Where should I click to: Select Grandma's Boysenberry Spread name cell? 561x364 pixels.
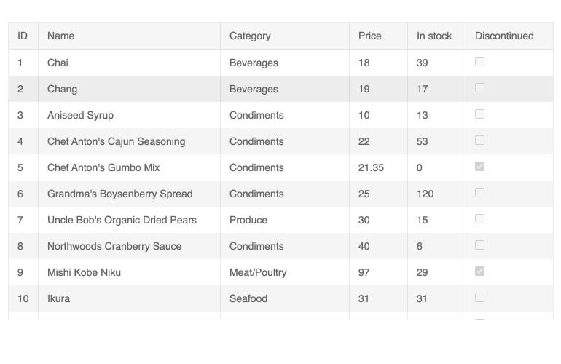point(120,194)
